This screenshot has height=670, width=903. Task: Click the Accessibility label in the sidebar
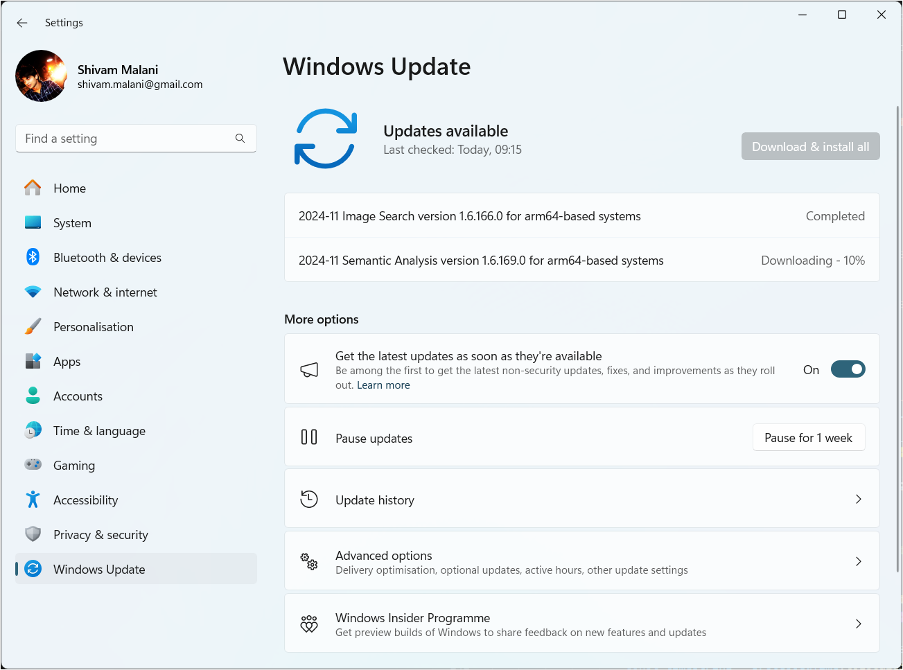[x=86, y=500]
